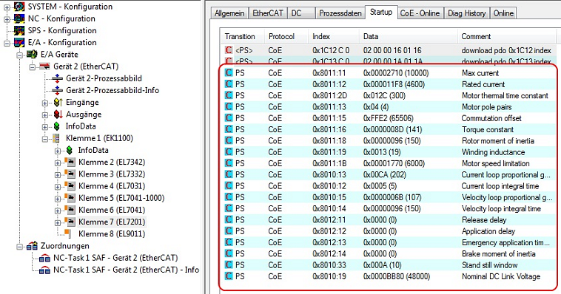Click the Klemme 4 (EL7031) terminal icon
This screenshot has height=294, width=561.
(70, 186)
